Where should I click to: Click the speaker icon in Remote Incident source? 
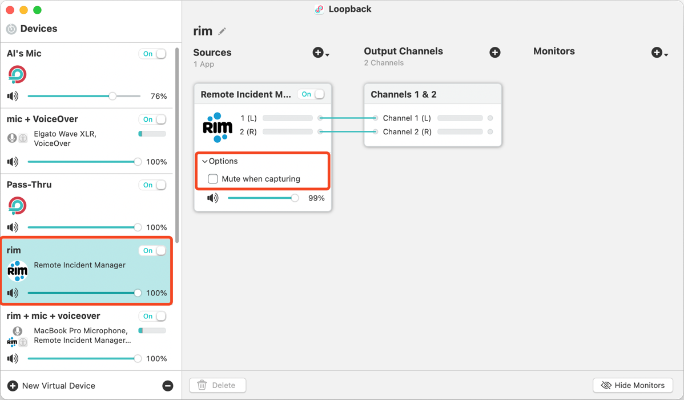click(x=212, y=198)
